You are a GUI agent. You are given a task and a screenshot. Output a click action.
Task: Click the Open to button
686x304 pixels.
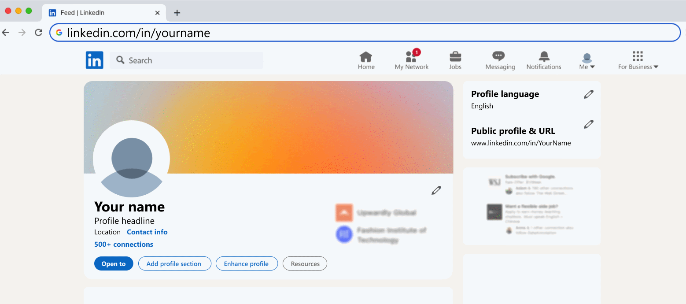(114, 264)
